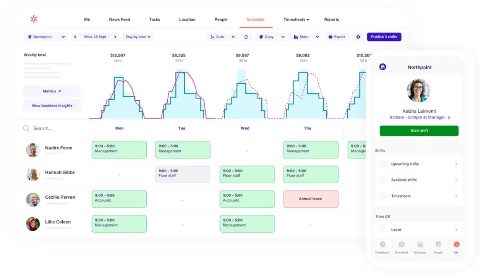
Task: Expand the Metrics section
Action: pyautogui.click(x=52, y=91)
